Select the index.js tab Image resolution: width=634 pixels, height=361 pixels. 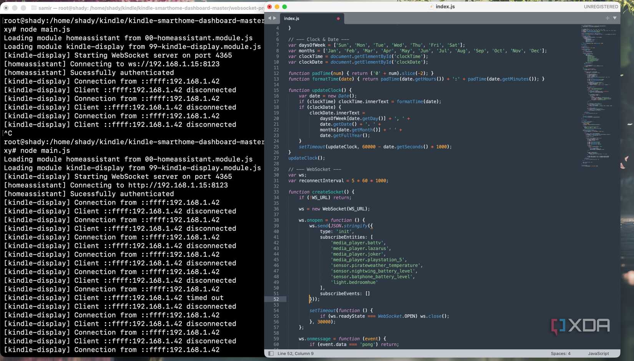pos(292,18)
